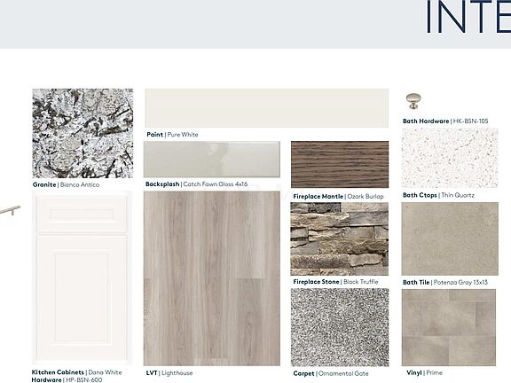Select the Ozark Burlap fireplace mantle sample
The image size is (511, 383).
click(340, 165)
